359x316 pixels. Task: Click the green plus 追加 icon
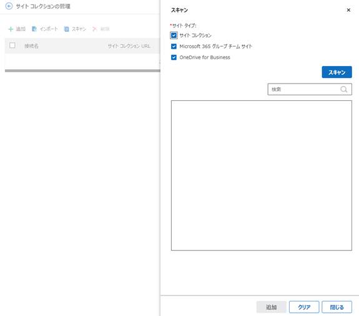coord(11,29)
